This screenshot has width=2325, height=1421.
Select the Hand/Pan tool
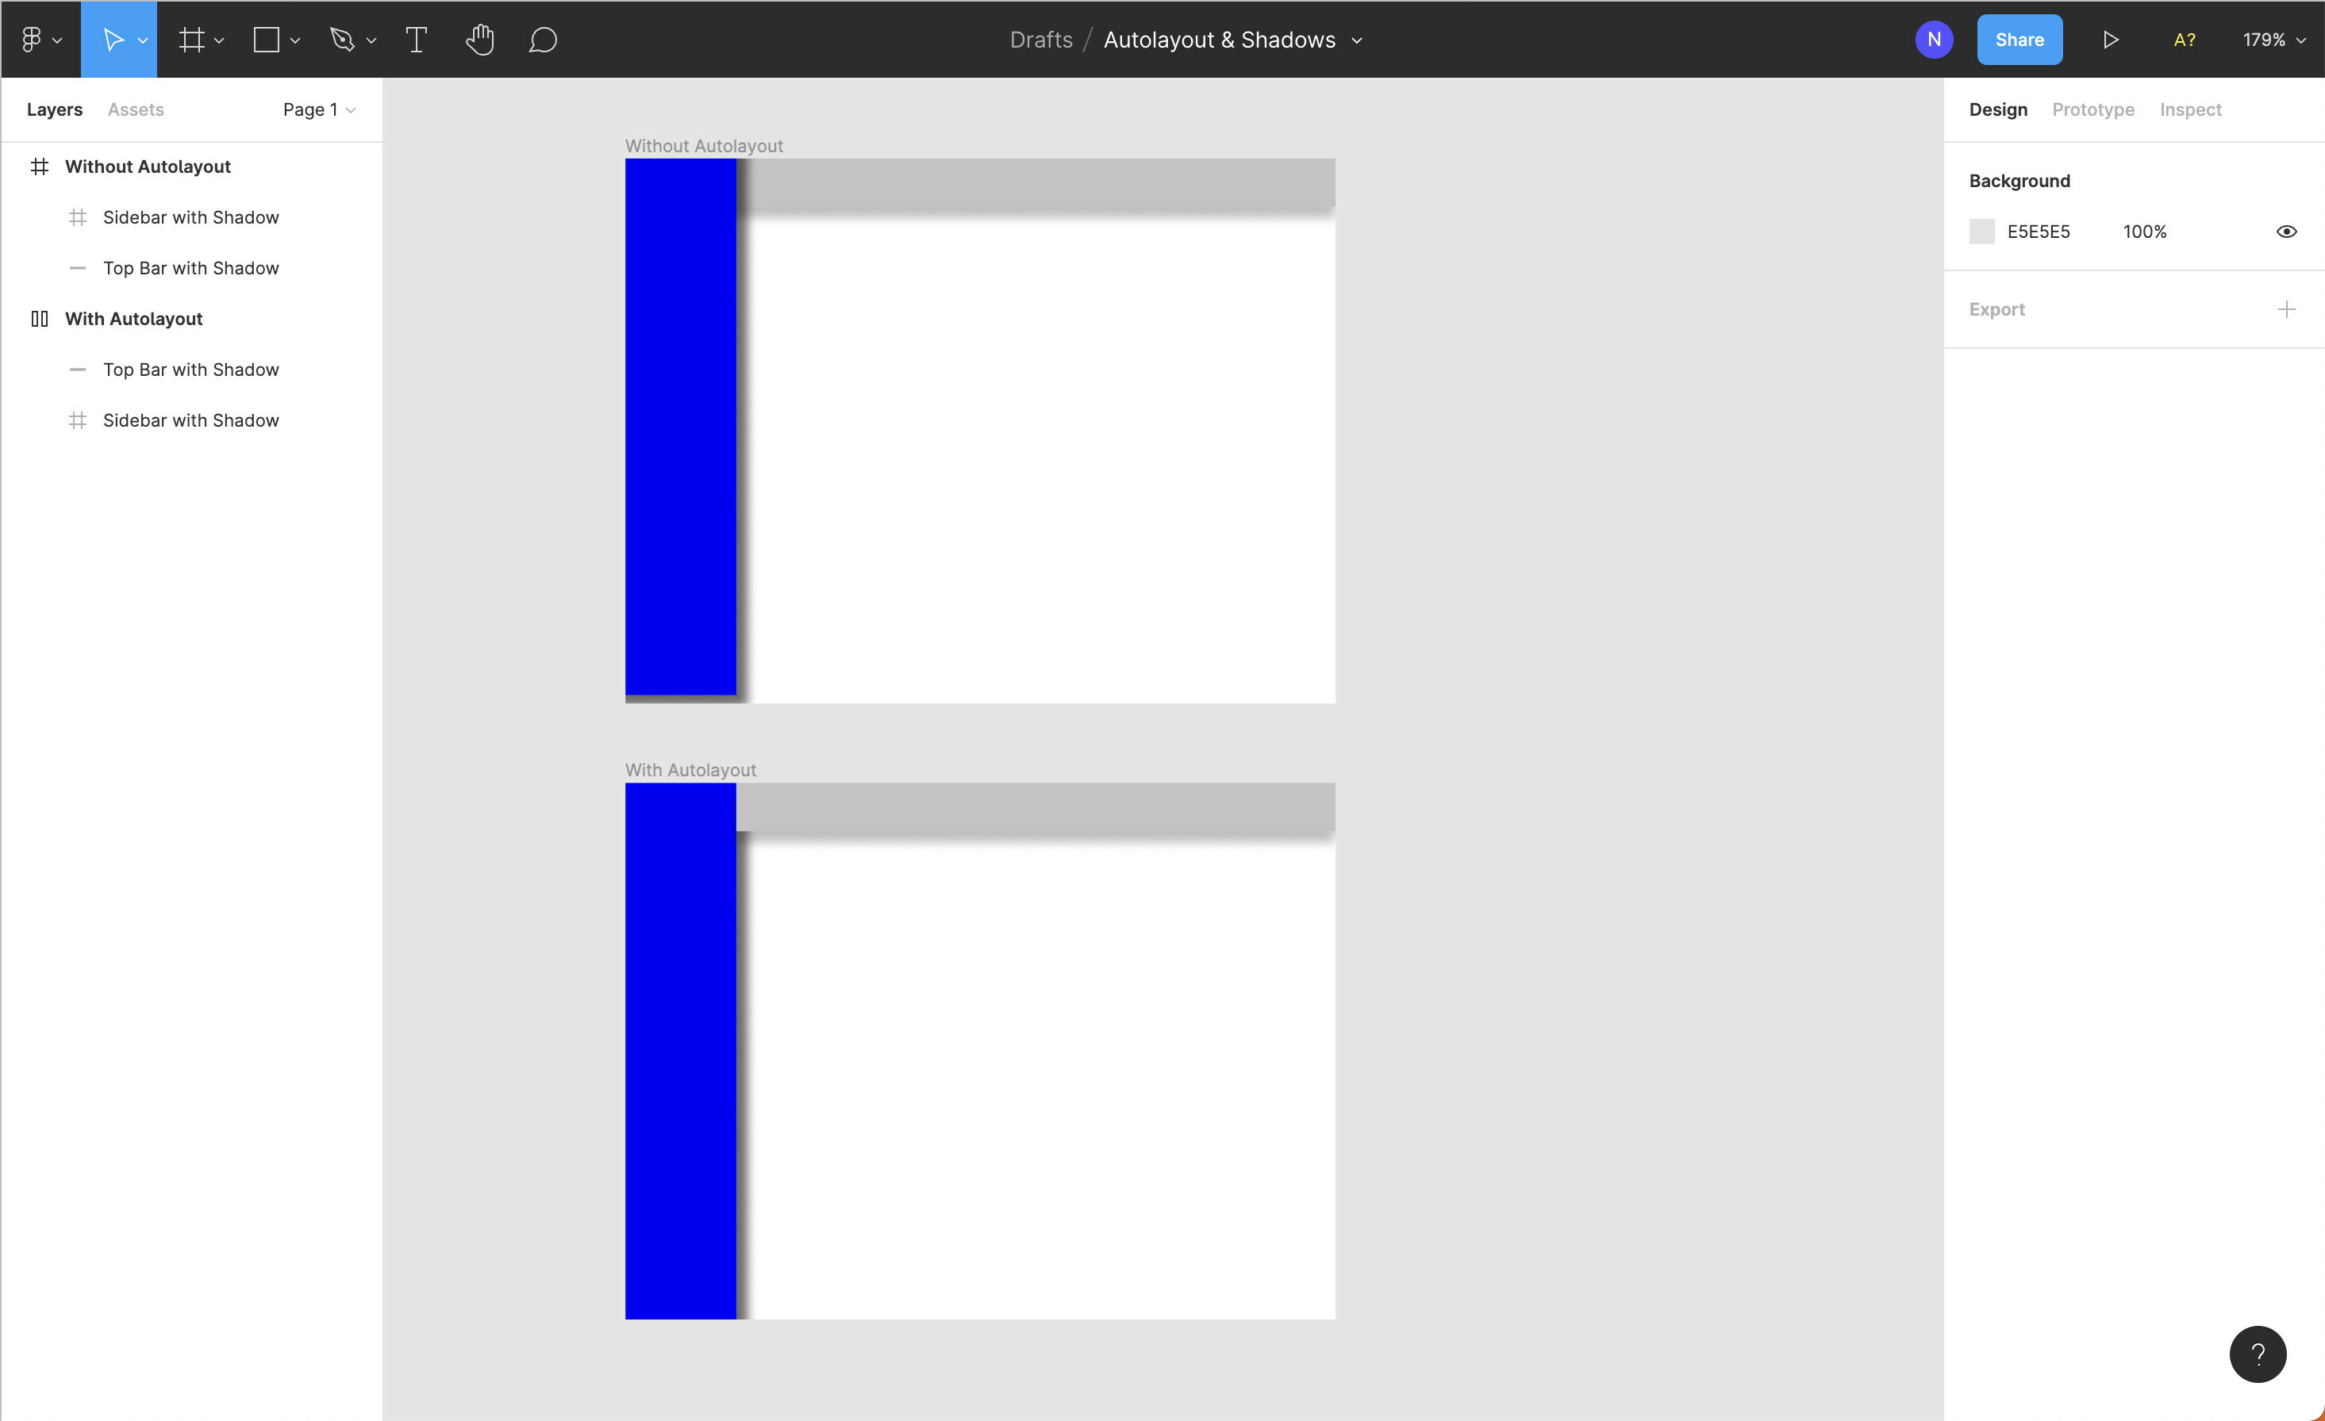[478, 38]
